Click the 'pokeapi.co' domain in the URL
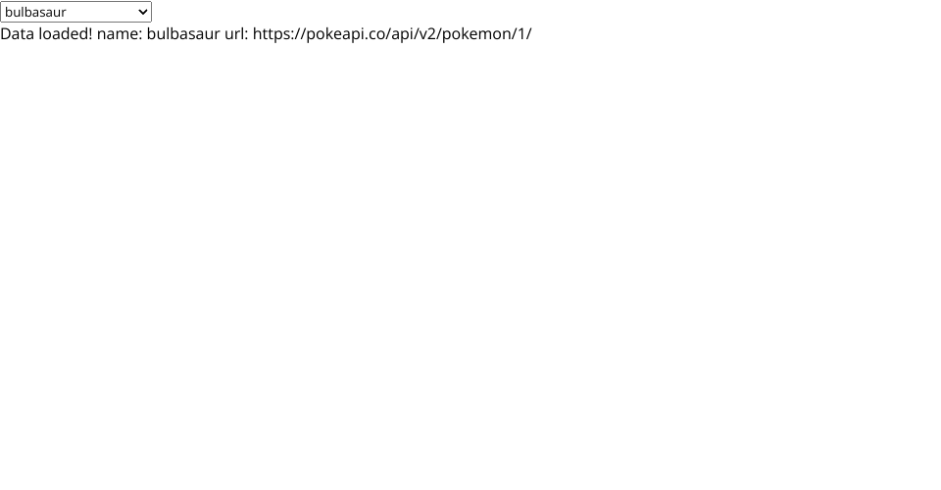The height and width of the screenshot is (490, 941). pyautogui.click(x=346, y=34)
